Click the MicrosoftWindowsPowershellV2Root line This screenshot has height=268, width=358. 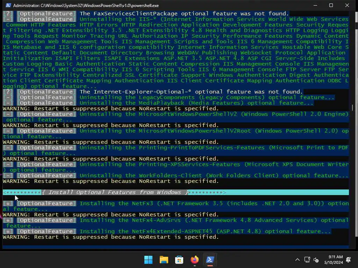coord(176,134)
